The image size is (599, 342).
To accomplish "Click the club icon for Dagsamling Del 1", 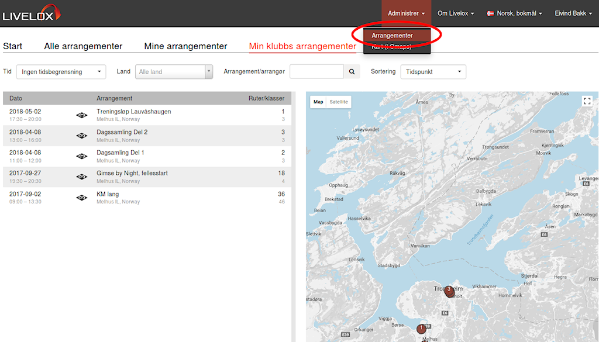I will pos(82,156).
